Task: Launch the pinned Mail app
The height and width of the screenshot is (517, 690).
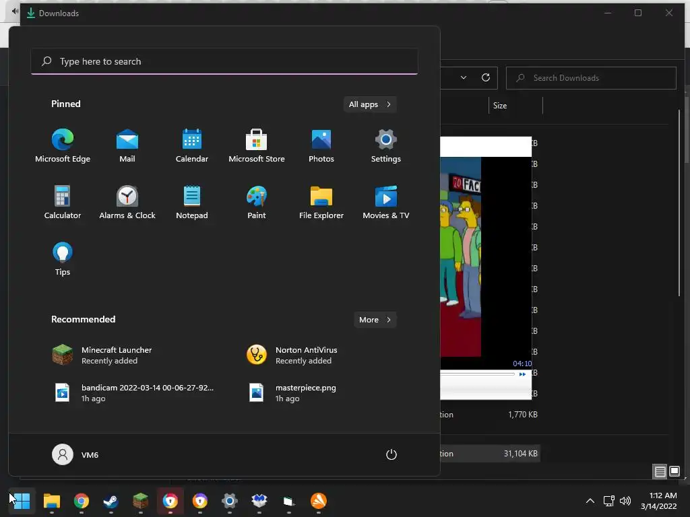Action: tap(127, 146)
